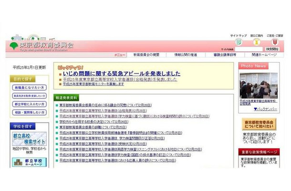Click the 報道発表資料 section heading
Viewport: 291px width, 191px height.
click(66, 98)
